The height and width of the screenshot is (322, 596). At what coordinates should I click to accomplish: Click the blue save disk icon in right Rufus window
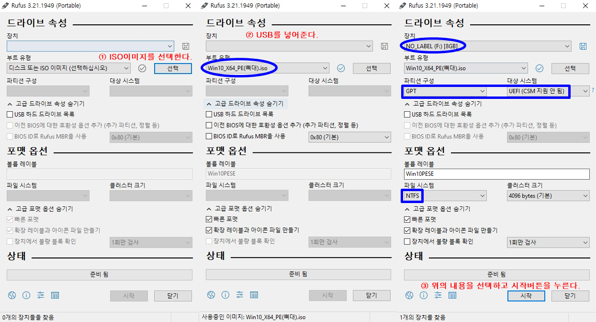tap(583, 46)
